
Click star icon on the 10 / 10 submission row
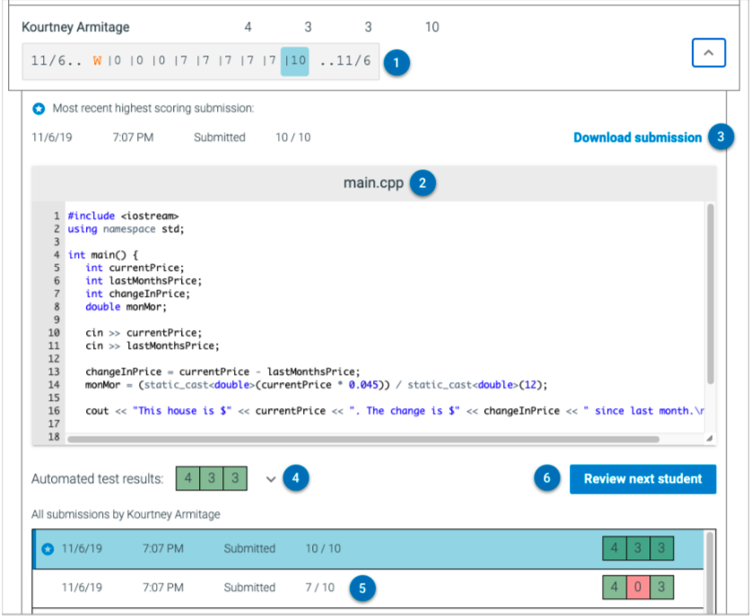click(48, 549)
